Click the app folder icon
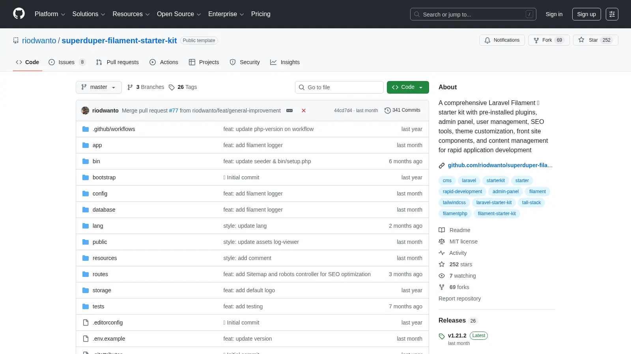 pyautogui.click(x=86, y=145)
